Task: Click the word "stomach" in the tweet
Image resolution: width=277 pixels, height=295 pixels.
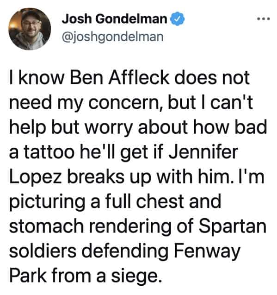Action: (46, 226)
